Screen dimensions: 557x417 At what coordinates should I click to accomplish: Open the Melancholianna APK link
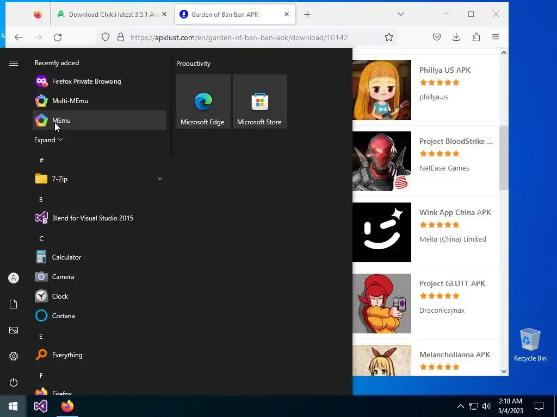455,355
